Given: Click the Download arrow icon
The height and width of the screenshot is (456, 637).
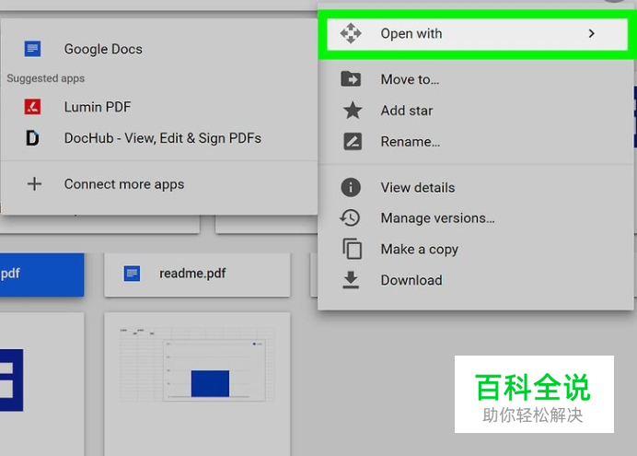Looking at the screenshot, I should click(351, 280).
